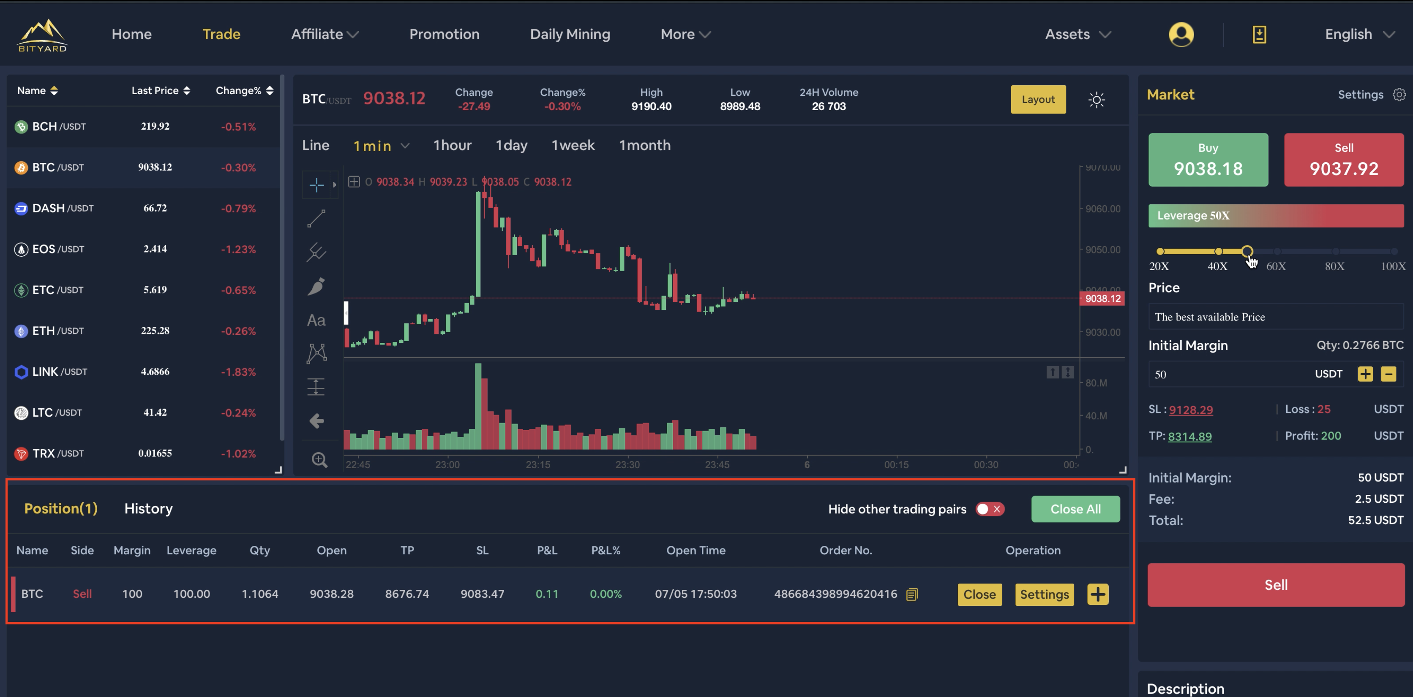This screenshot has height=697, width=1413.
Task: Copy the order number with copy icon
Action: coord(912,594)
